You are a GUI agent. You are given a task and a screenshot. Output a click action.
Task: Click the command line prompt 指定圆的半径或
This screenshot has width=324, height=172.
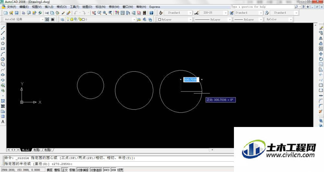point(17,164)
